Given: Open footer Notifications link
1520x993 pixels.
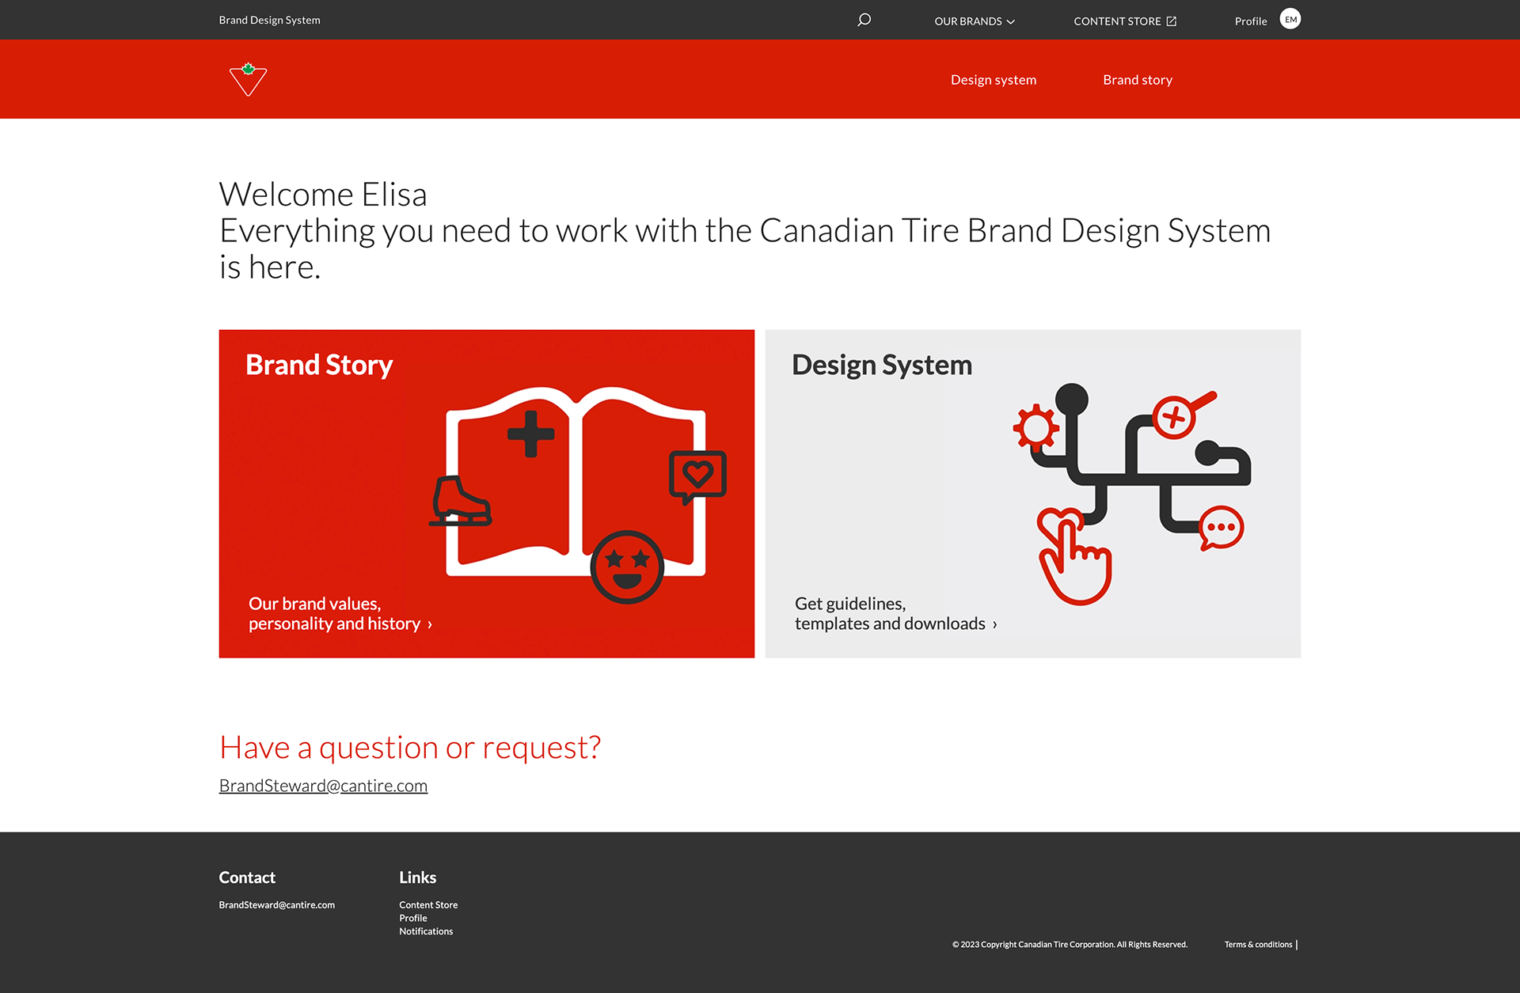Looking at the screenshot, I should coord(426,931).
